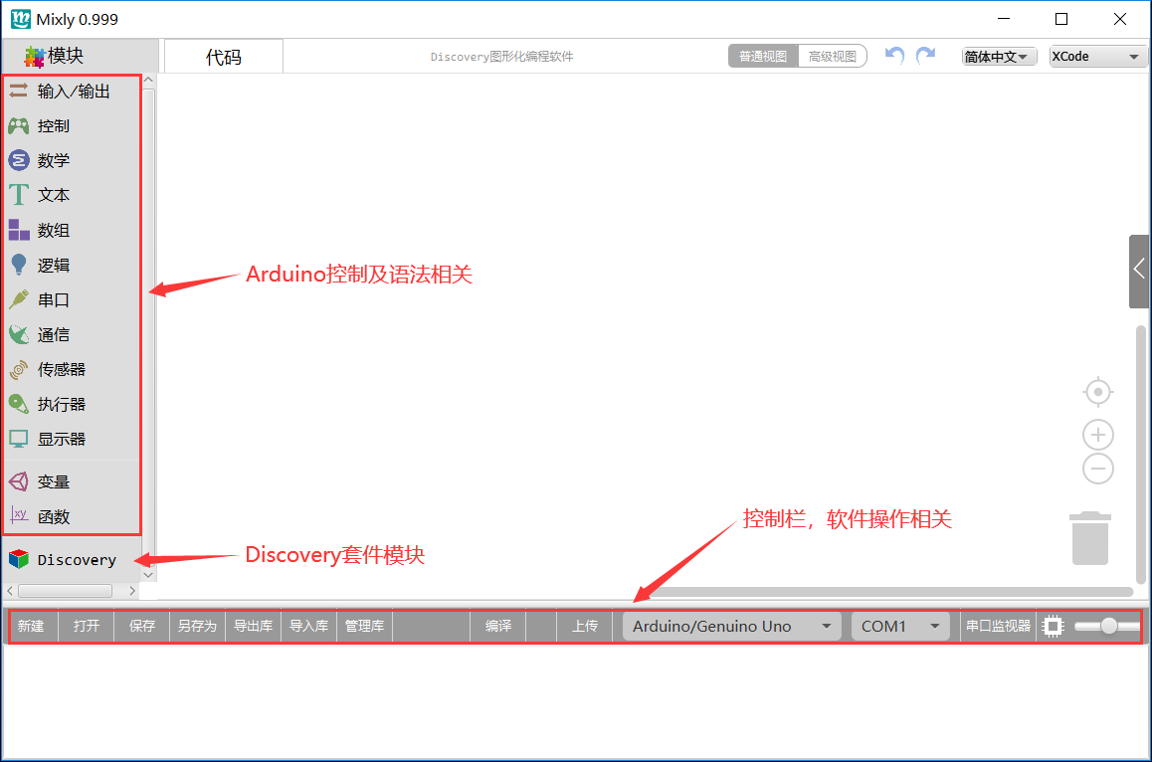Click the left arrow of category horizontal scrollbar
This screenshot has height=762, width=1152.
pyautogui.click(x=10, y=591)
